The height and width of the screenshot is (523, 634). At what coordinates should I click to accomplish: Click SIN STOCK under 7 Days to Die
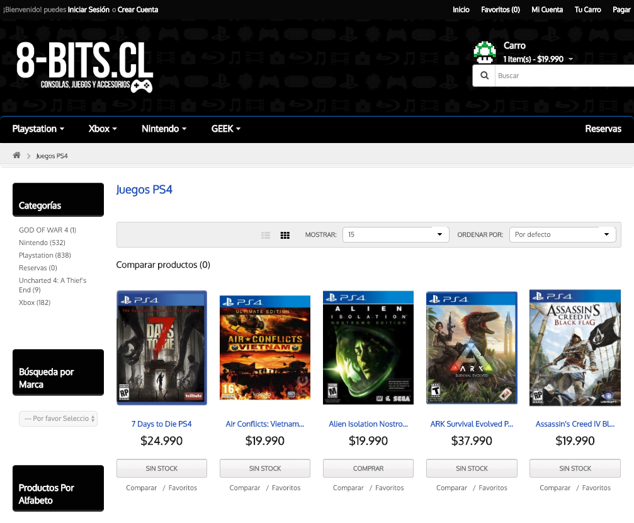[162, 468]
